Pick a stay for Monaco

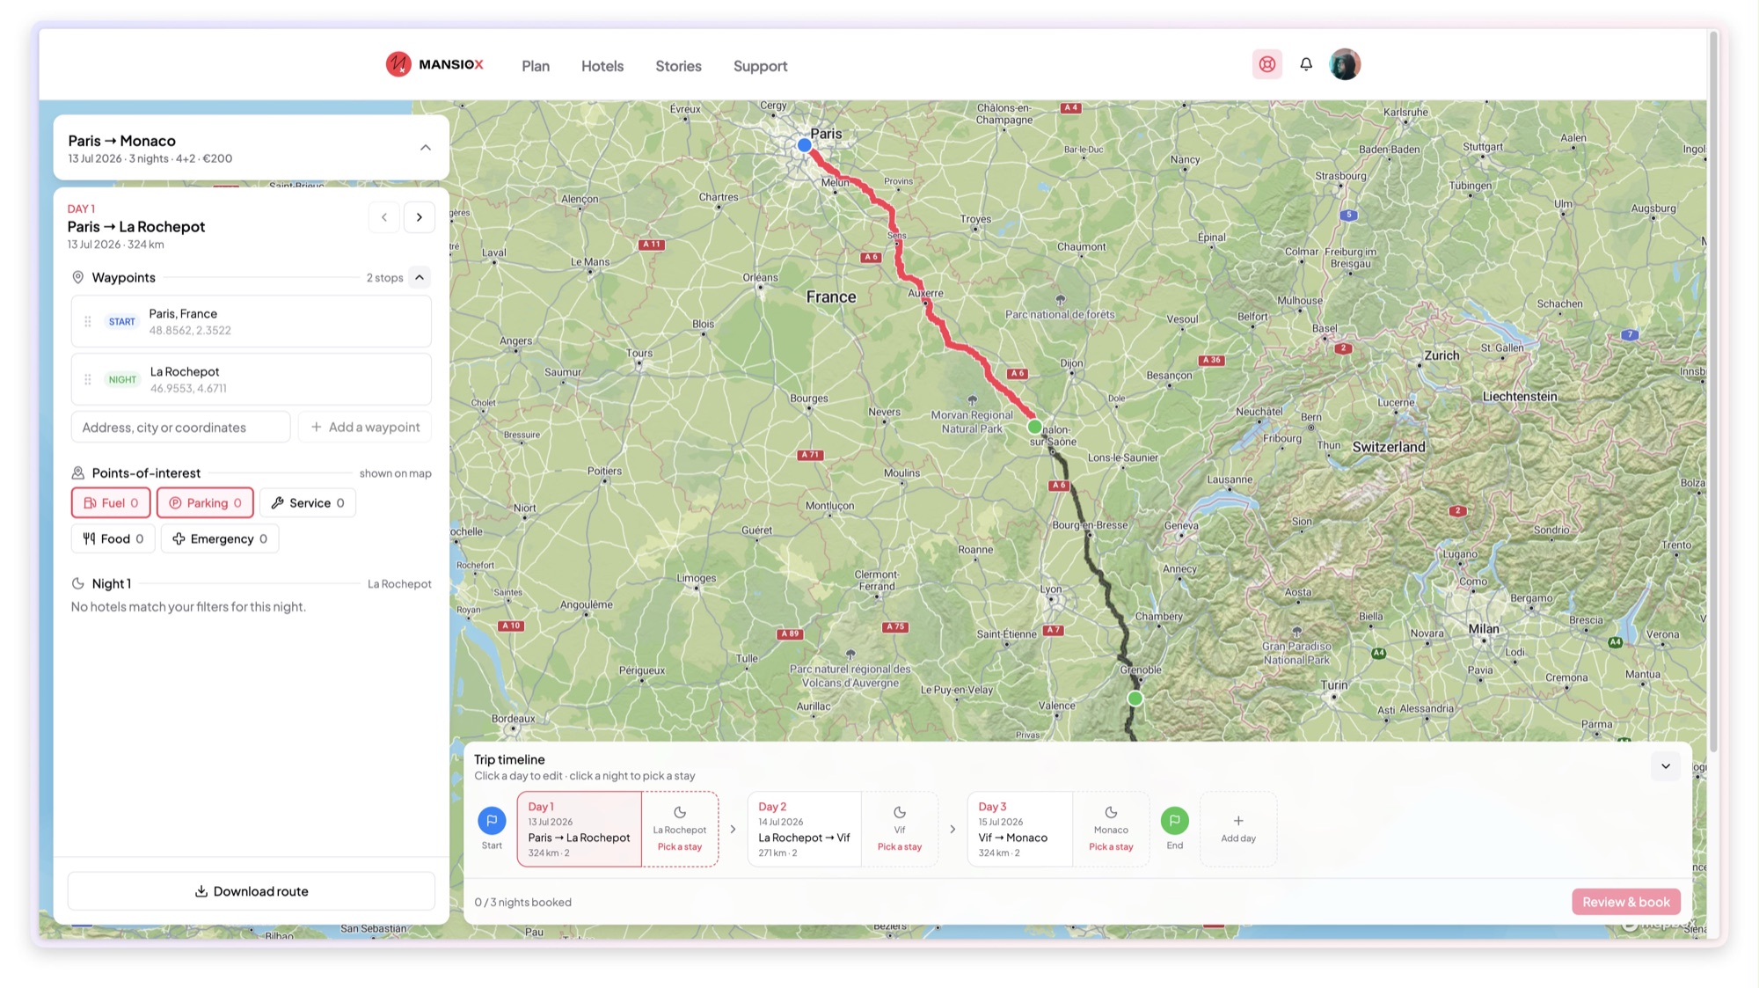tap(1111, 847)
